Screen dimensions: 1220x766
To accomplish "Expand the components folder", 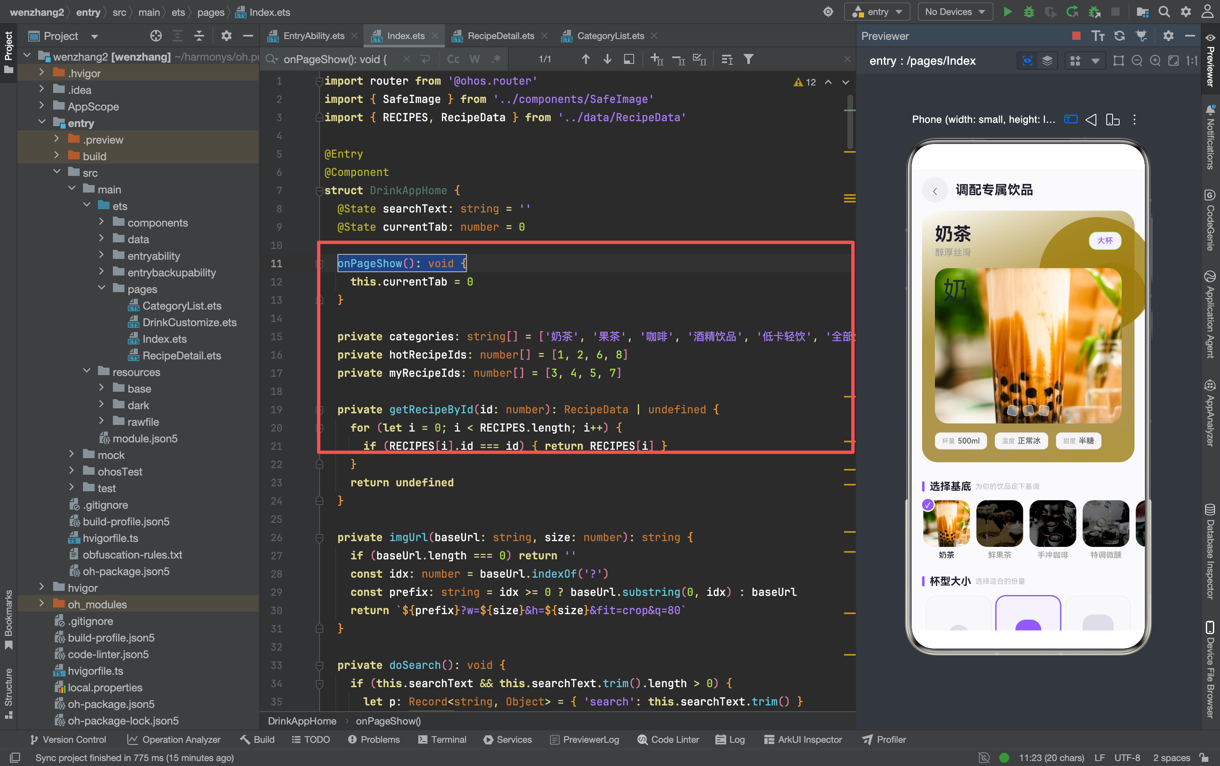I will [101, 222].
